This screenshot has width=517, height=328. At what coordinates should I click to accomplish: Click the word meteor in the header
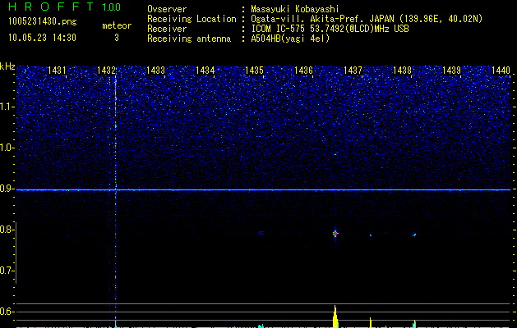[x=117, y=25]
